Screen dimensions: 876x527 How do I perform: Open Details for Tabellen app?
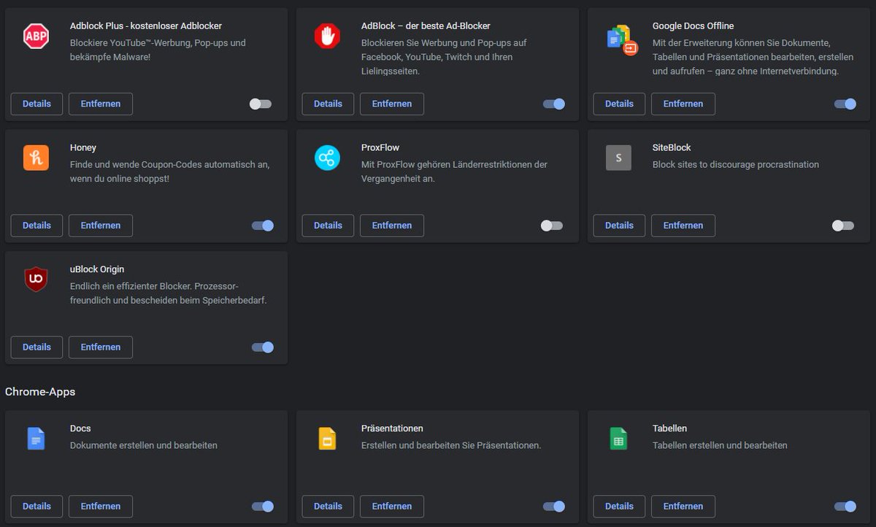619,507
